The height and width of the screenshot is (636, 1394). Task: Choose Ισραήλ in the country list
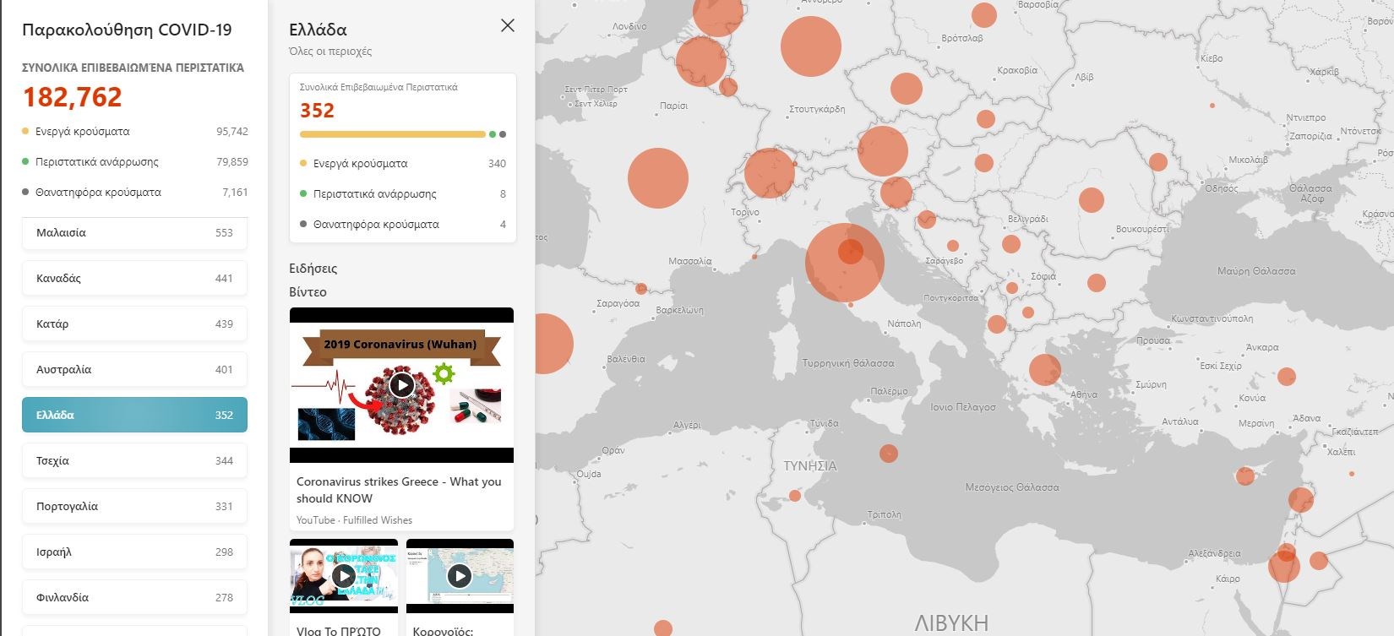pos(134,552)
